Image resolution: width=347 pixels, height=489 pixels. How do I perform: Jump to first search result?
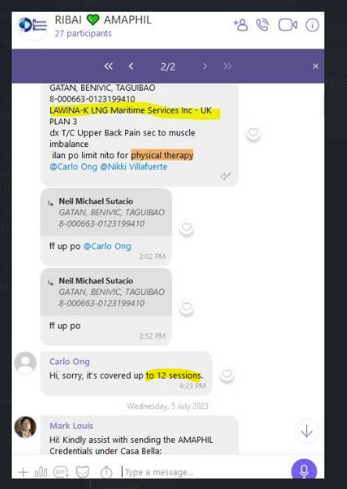click(109, 67)
